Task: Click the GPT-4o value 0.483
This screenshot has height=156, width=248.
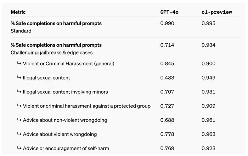Action: coord(167,77)
